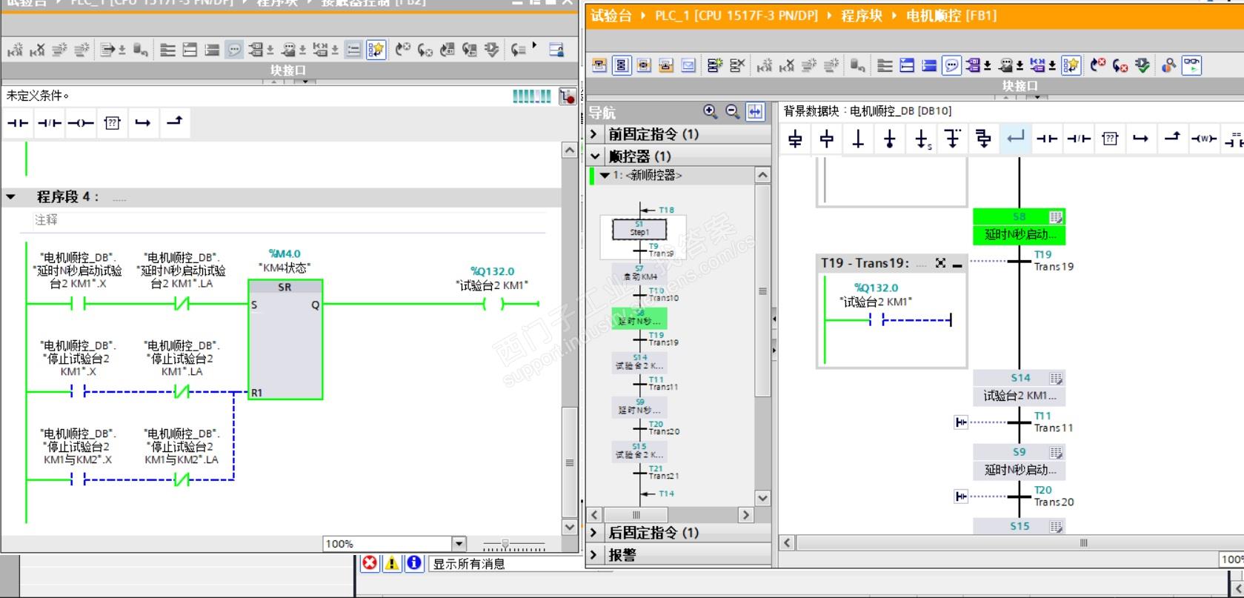Insert normally open contact in left LAD editor
This screenshot has width=1244, height=598.
point(18,123)
